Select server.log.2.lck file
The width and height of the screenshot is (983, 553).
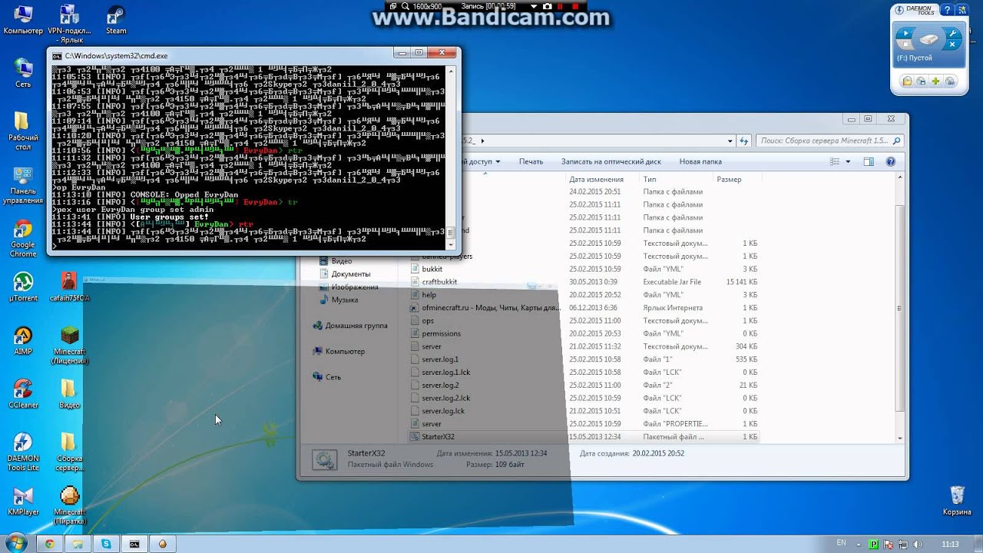coord(445,398)
